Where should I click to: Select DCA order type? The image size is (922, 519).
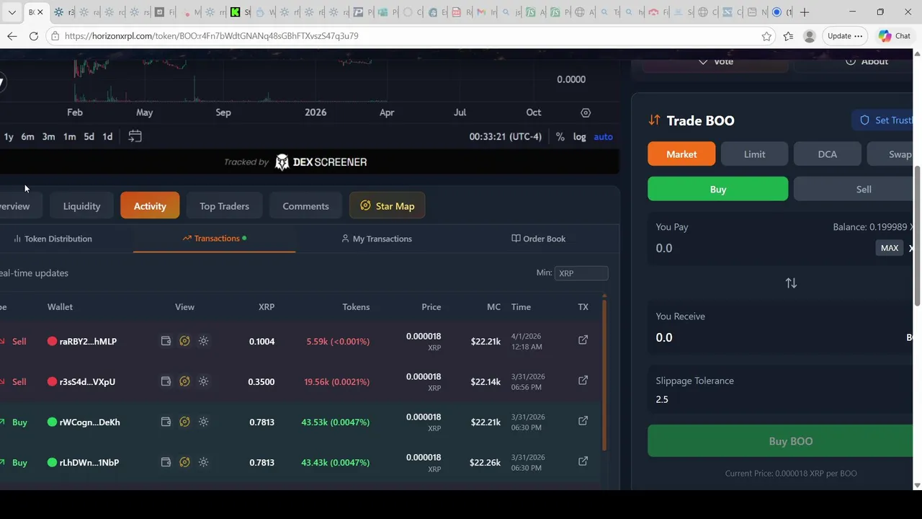pyautogui.click(x=827, y=154)
